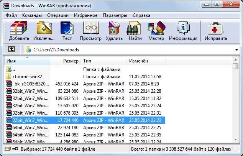
Task: Select the file sized 110 678 395
Action: click(x=67, y=113)
